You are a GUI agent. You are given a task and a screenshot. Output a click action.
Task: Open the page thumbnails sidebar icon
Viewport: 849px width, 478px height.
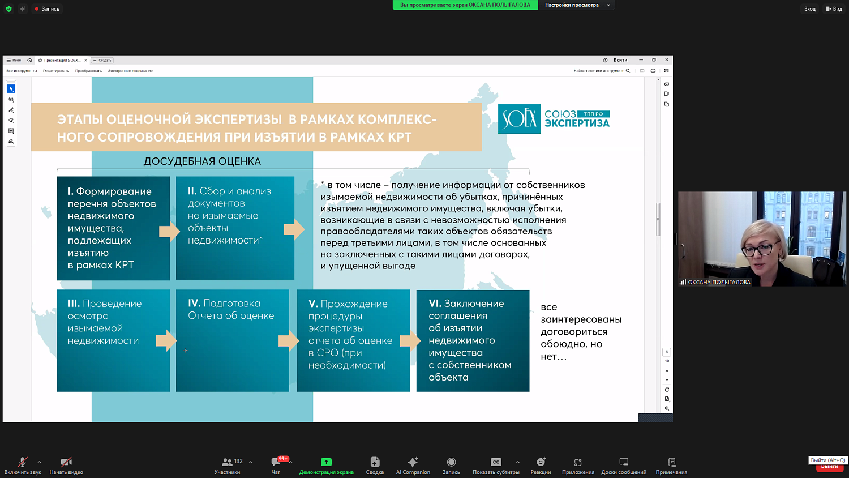click(667, 104)
